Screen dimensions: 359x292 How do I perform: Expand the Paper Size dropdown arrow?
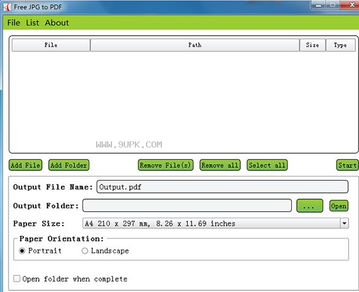tap(344, 223)
